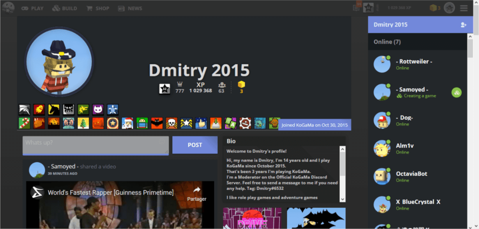The width and height of the screenshot is (479, 229).
Task: Click the black unicorn on yellow badge
Action: (x=54, y=110)
